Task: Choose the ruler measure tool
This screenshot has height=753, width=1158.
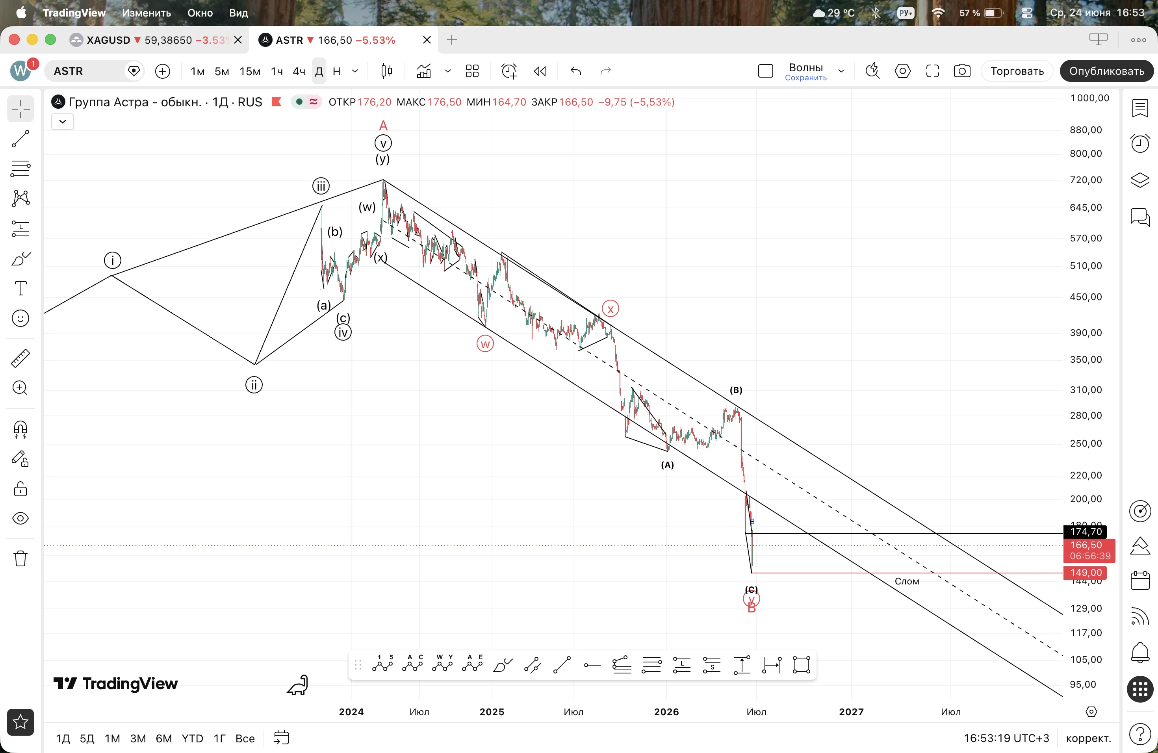Action: [20, 358]
